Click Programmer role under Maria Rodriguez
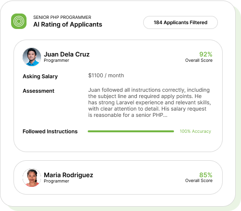 click(56, 181)
